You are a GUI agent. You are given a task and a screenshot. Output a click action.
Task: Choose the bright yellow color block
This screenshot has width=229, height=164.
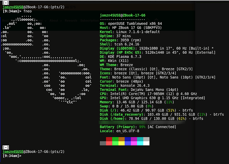pos(121,143)
